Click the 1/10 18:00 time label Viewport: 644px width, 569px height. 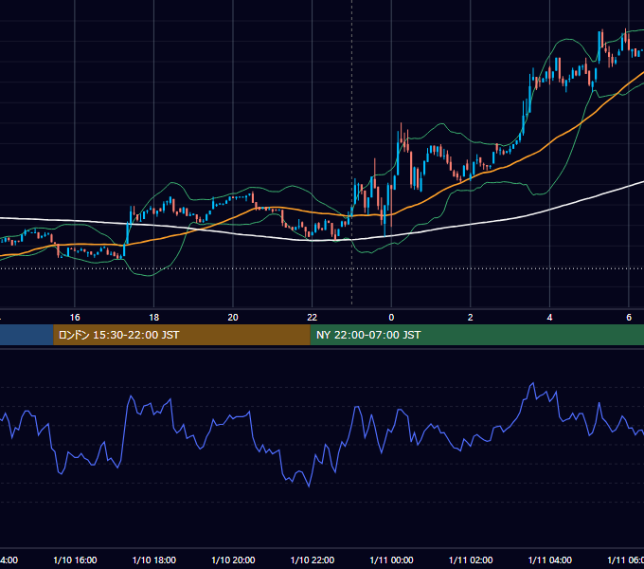tap(154, 560)
